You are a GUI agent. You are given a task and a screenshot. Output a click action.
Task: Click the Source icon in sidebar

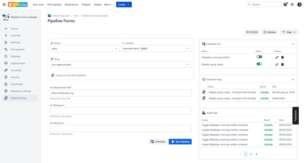point(6,29)
